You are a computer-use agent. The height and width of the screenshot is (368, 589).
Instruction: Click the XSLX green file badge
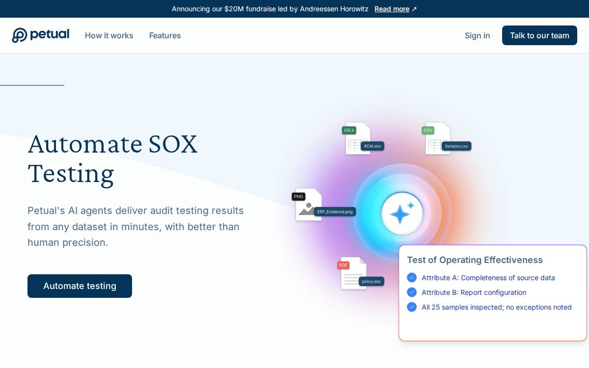[349, 131]
